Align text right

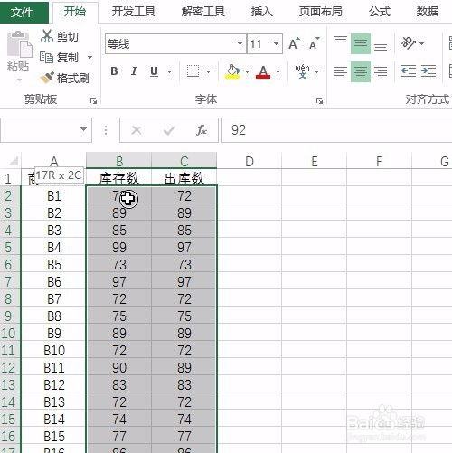pos(381,71)
